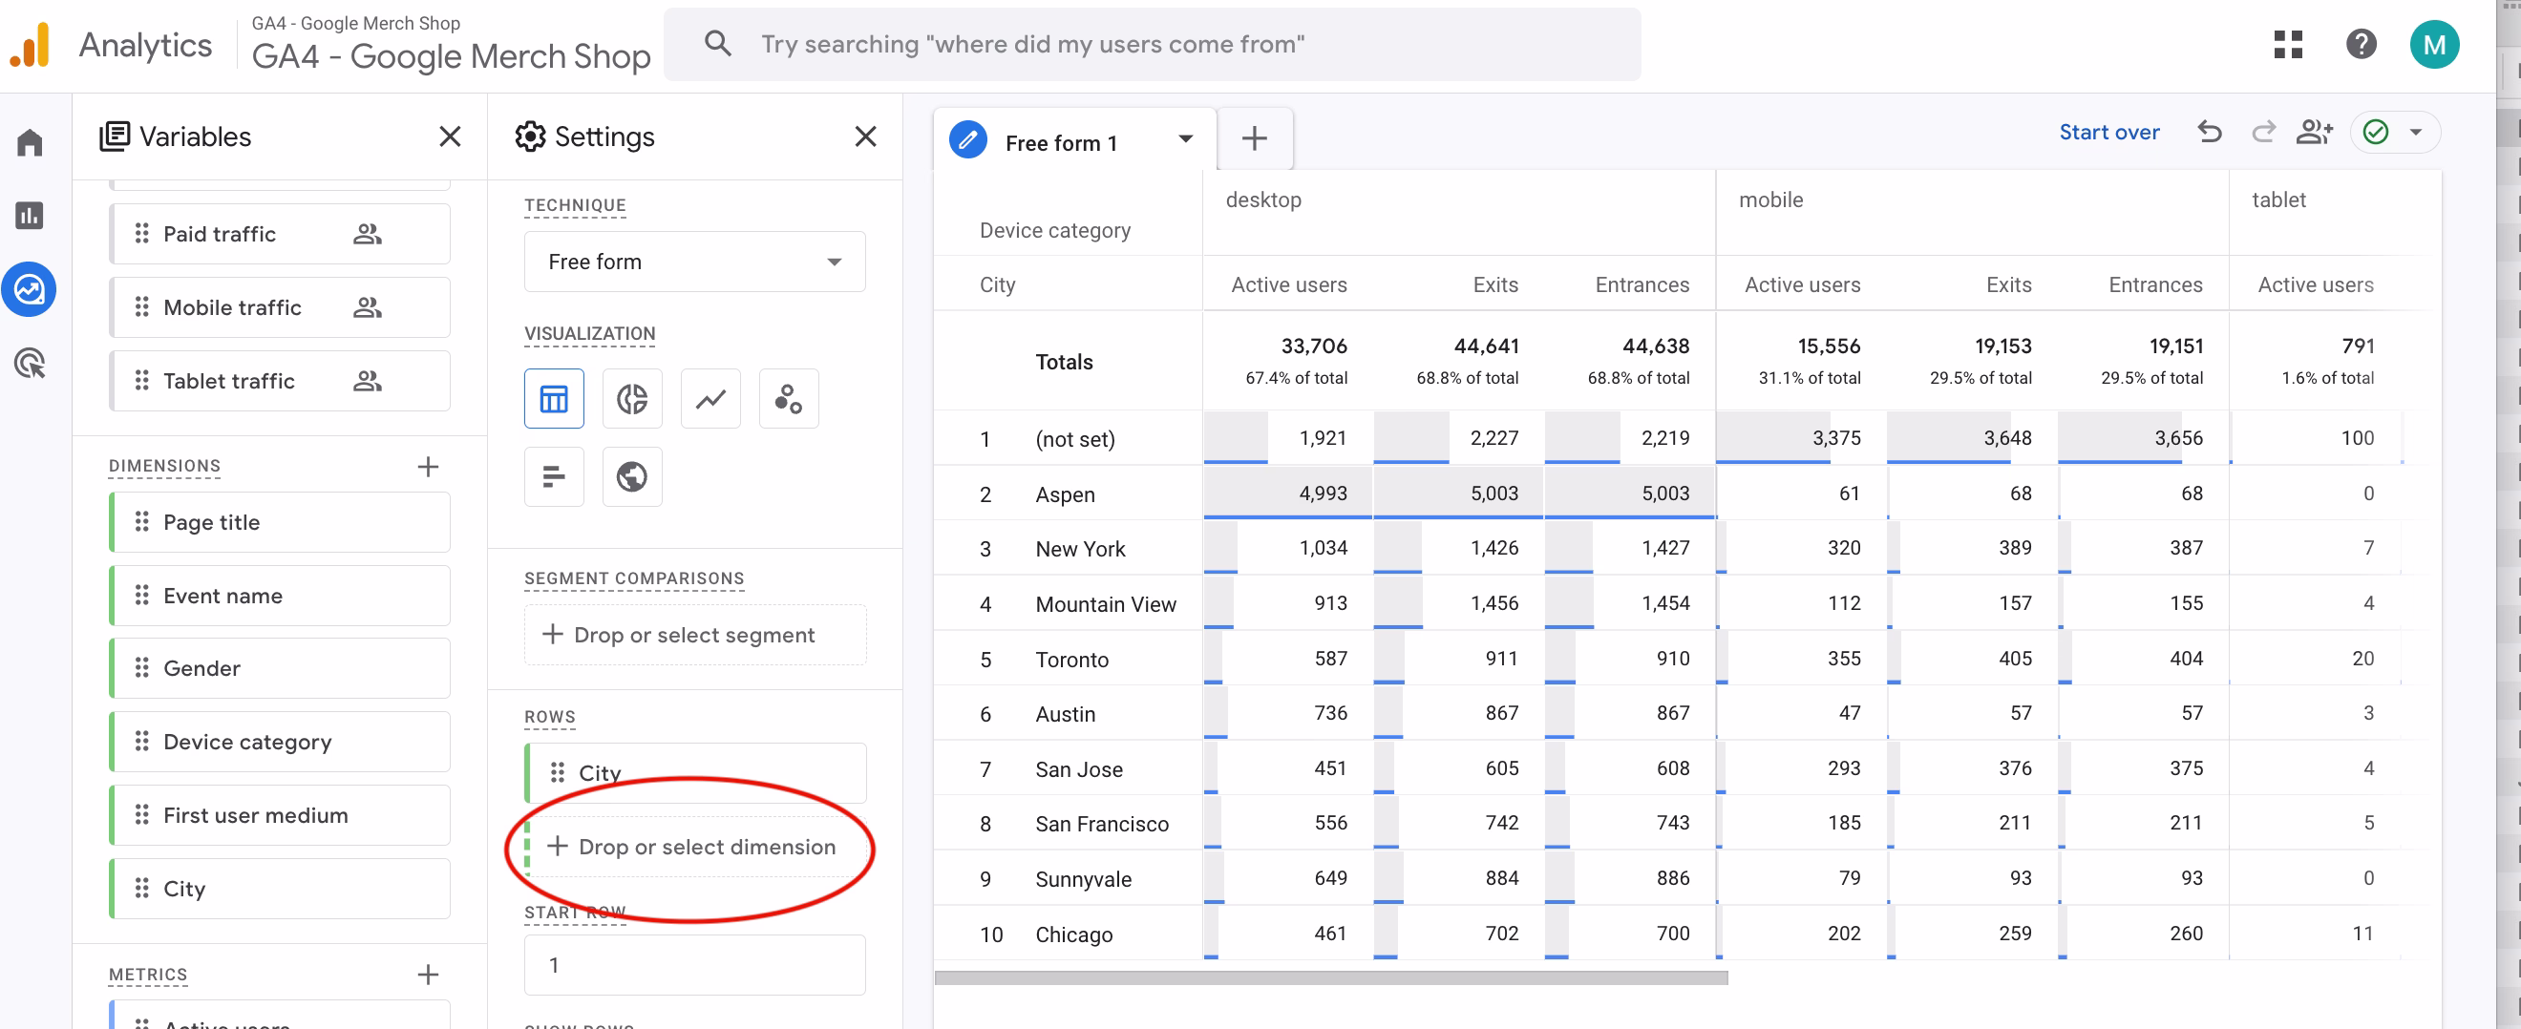
Task: Click the undo arrow icon
Action: (x=2209, y=132)
